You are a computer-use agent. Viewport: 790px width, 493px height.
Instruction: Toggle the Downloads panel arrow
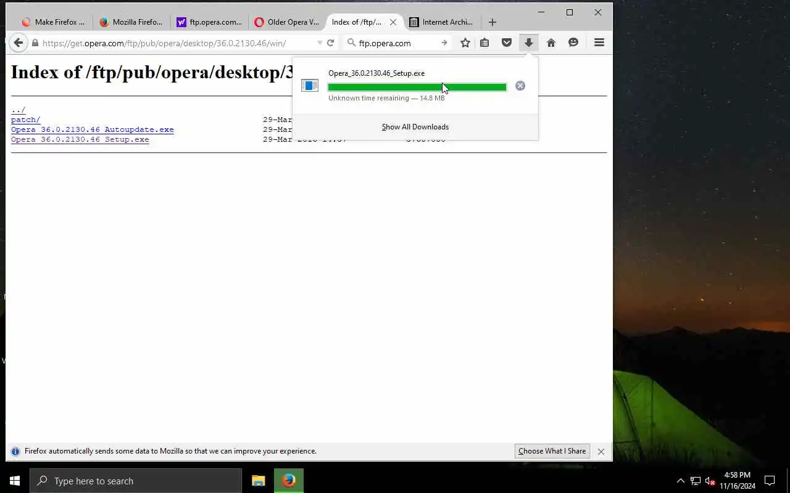[529, 43]
